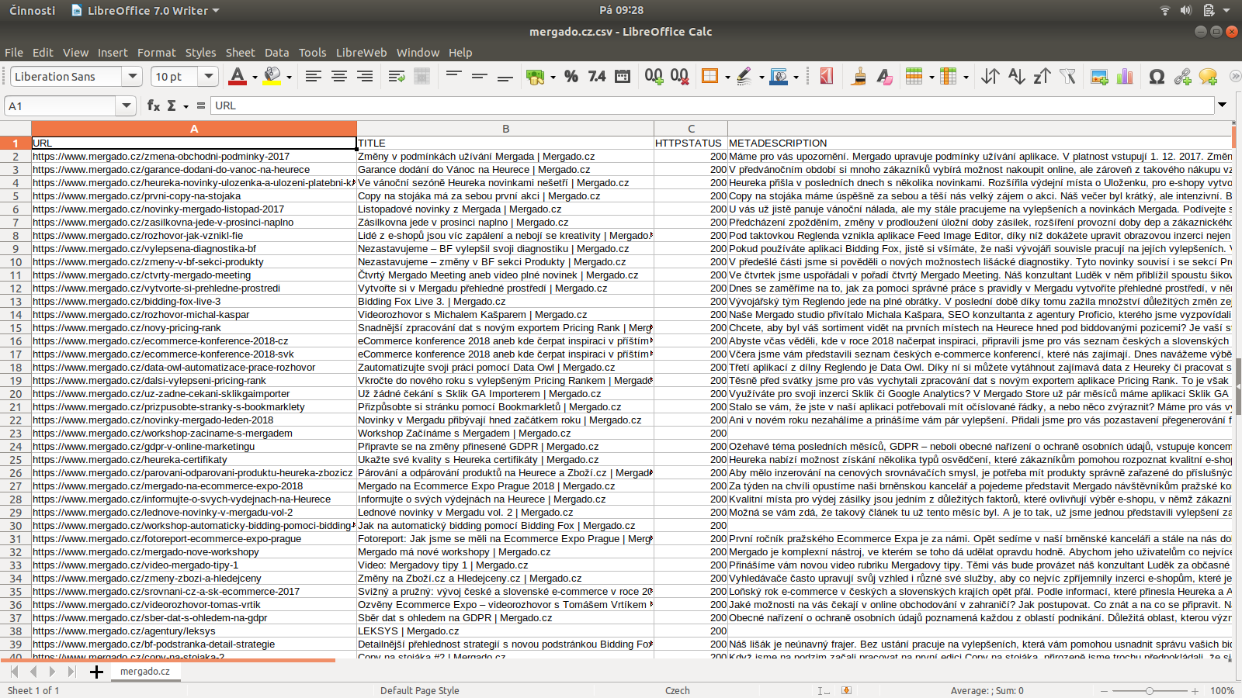Image resolution: width=1242 pixels, height=698 pixels.
Task: Format cells as currency
Action: click(535, 77)
